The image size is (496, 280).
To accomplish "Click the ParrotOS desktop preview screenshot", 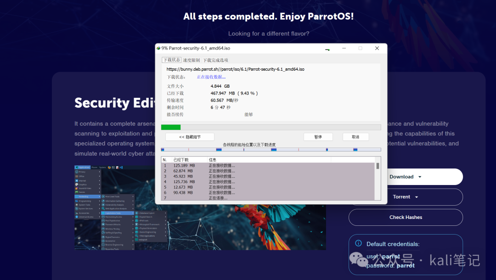I will [x=200, y=207].
